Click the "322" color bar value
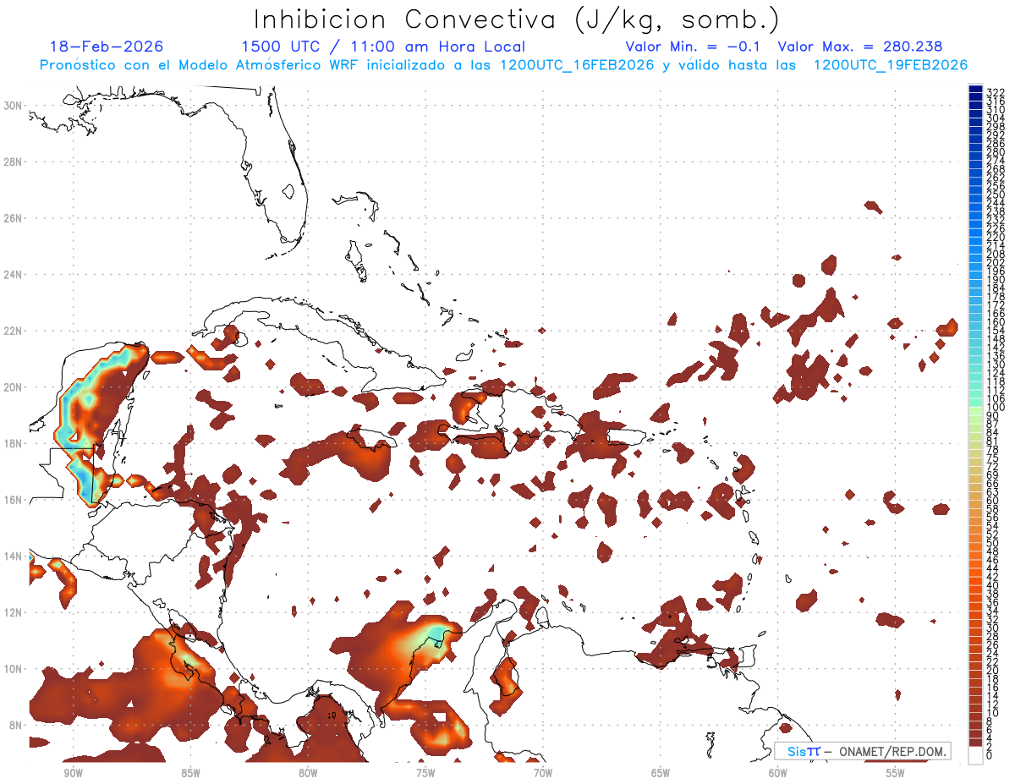This screenshot has height=784, width=1015. coord(996,91)
